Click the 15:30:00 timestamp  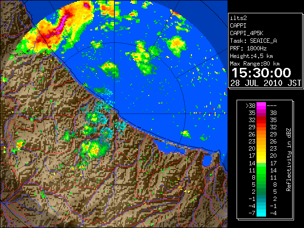[x=261, y=73]
